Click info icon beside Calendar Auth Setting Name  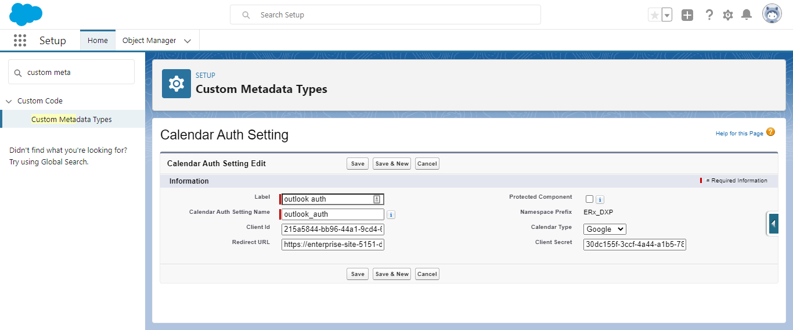pyautogui.click(x=391, y=215)
